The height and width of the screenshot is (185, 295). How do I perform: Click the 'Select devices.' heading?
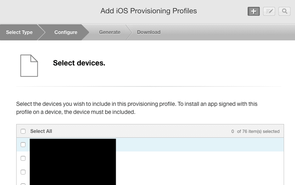[79, 63]
